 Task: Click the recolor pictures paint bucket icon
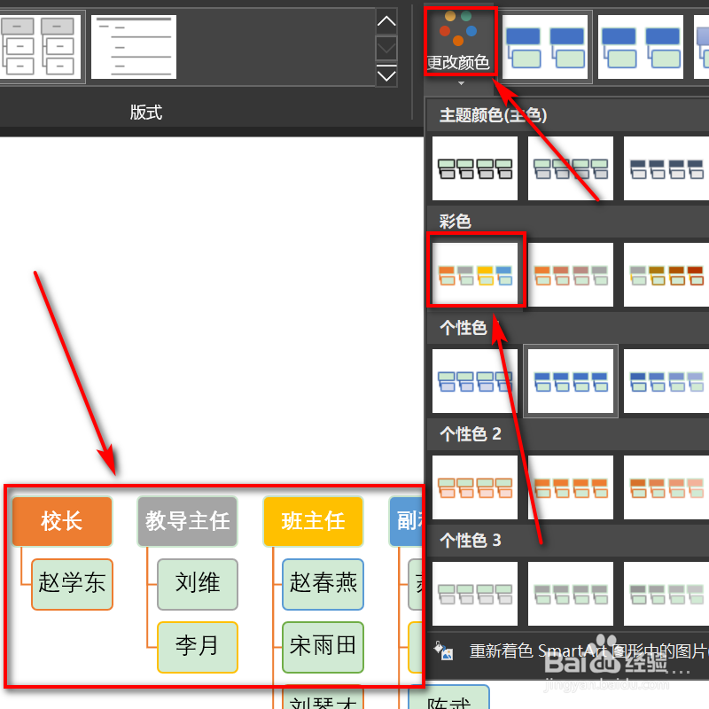pos(443,651)
